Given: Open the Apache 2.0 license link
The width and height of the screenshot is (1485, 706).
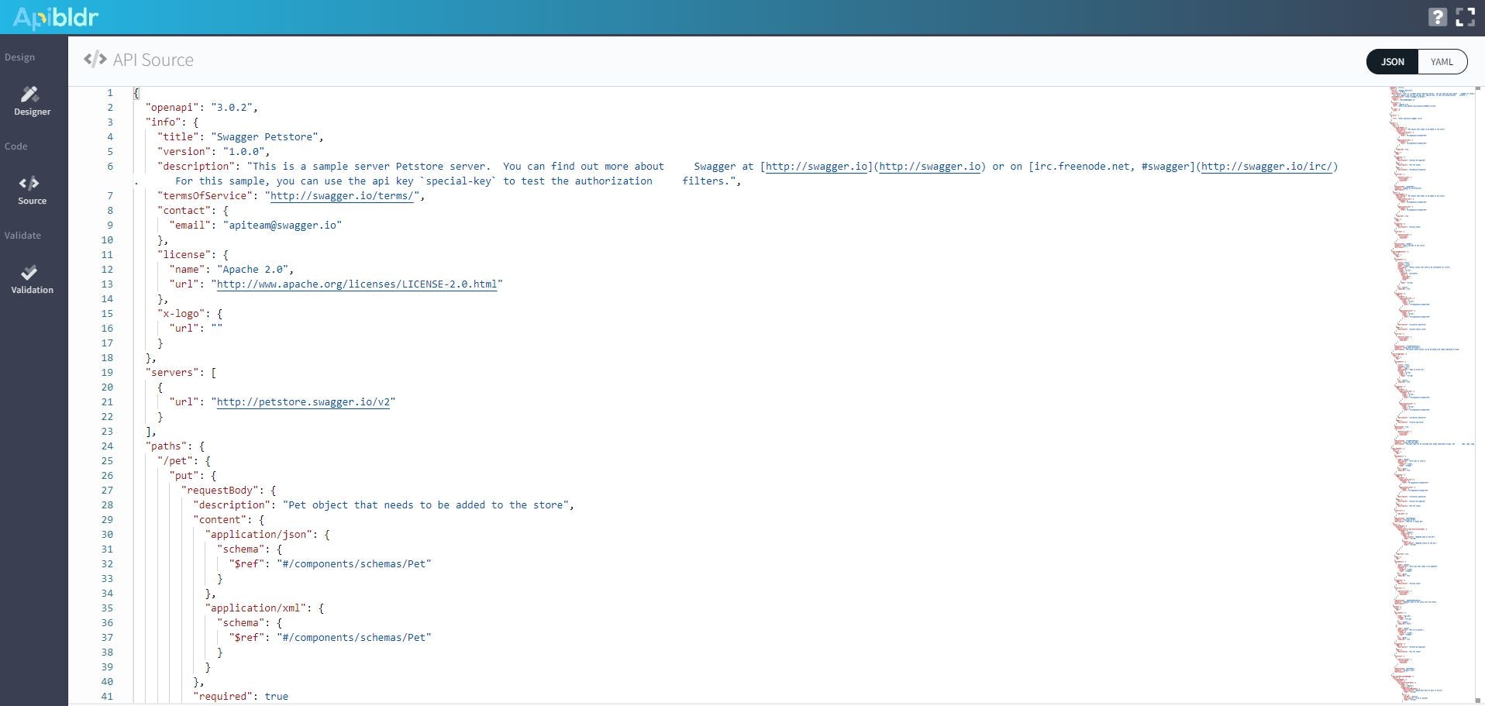Looking at the screenshot, I should coord(358,284).
